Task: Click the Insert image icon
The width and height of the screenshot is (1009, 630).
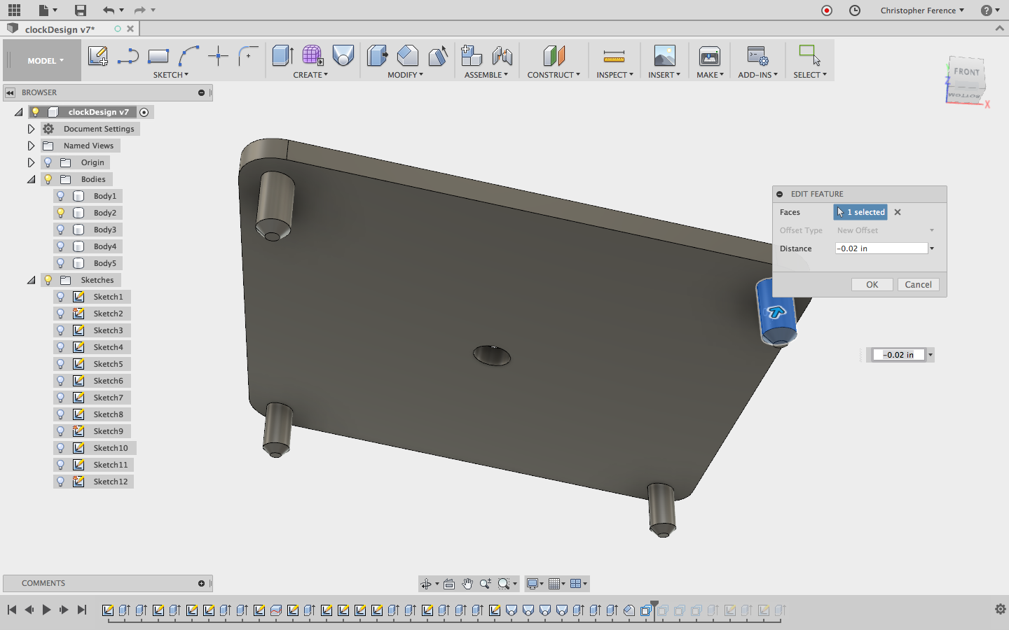Action: [x=664, y=56]
